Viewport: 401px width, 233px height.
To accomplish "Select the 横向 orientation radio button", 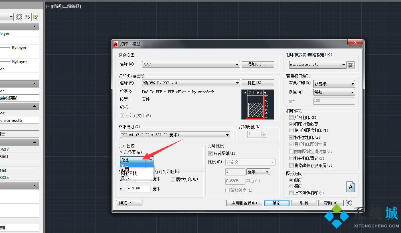I will coord(292,186).
